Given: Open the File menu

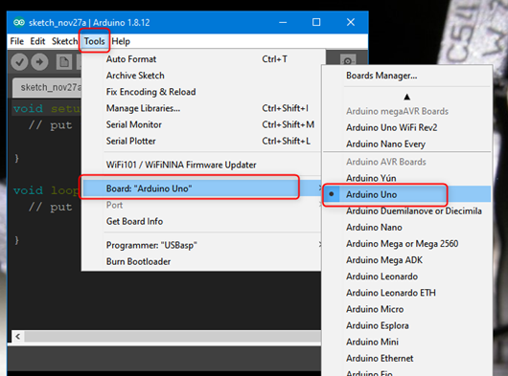Looking at the screenshot, I should (x=17, y=41).
